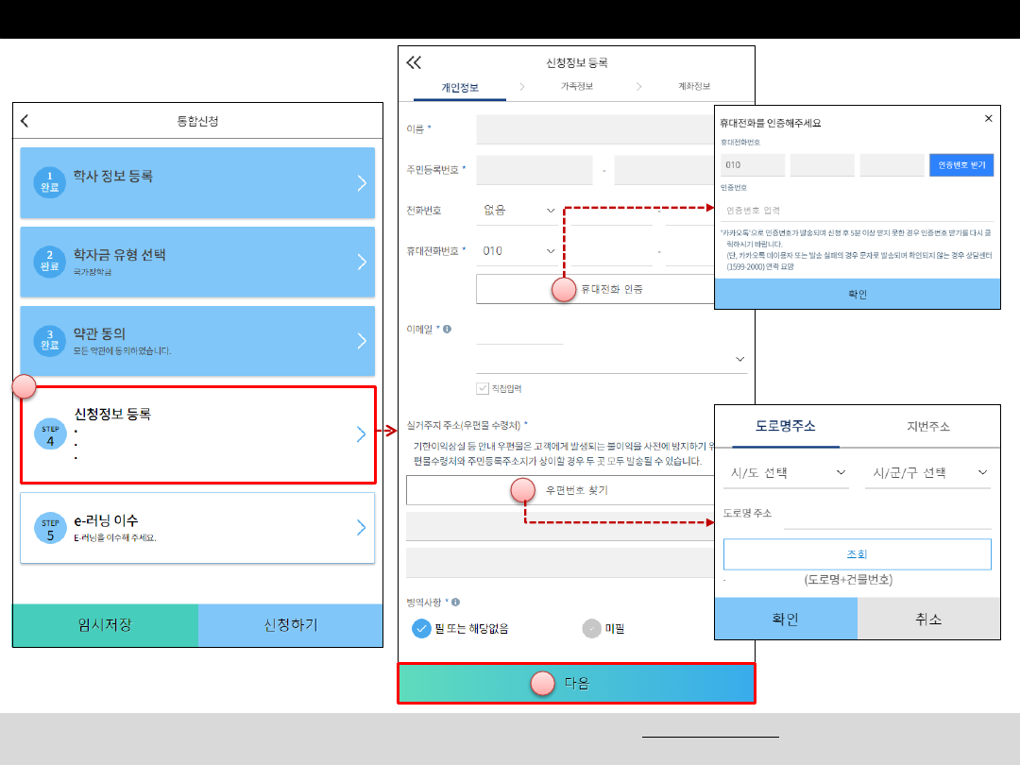Close the 휴대전화 인증 popup with X
The image size is (1020, 765).
[988, 119]
